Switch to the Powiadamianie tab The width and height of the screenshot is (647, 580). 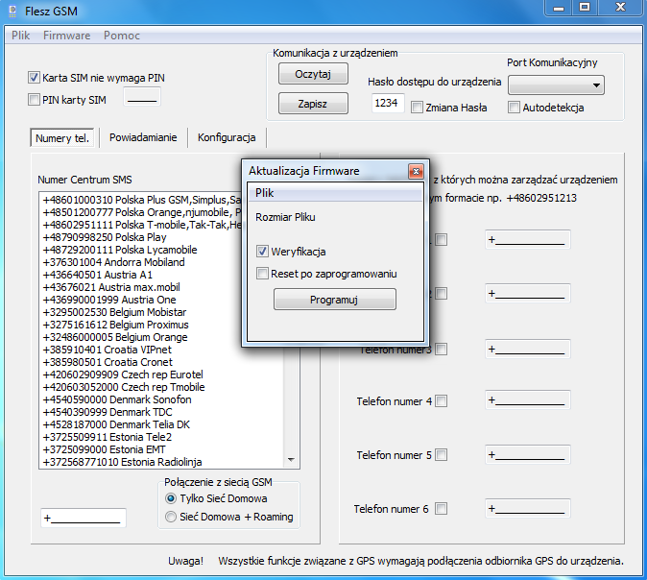[x=143, y=137]
